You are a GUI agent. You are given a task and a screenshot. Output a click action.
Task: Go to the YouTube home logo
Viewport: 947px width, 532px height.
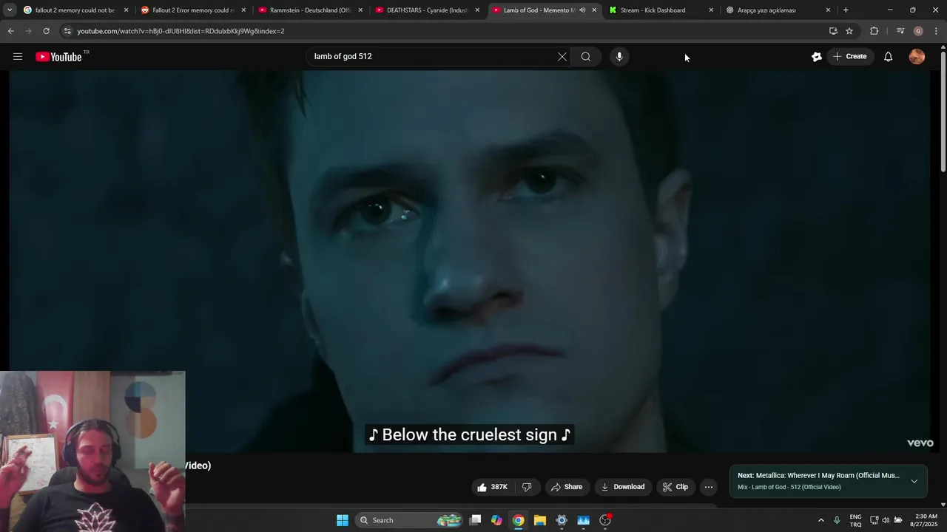[58, 57]
